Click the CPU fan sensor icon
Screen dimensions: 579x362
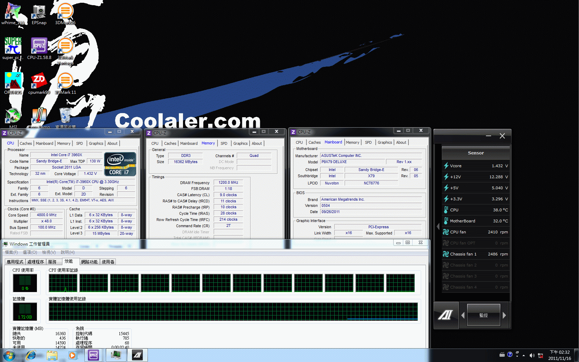pyautogui.click(x=446, y=232)
